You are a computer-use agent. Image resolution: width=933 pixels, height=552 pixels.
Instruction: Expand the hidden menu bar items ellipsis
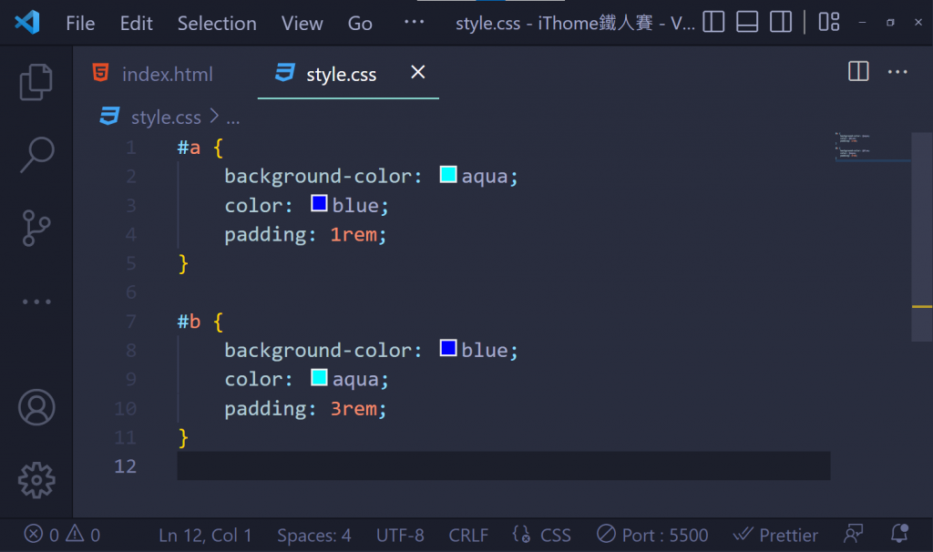(414, 23)
